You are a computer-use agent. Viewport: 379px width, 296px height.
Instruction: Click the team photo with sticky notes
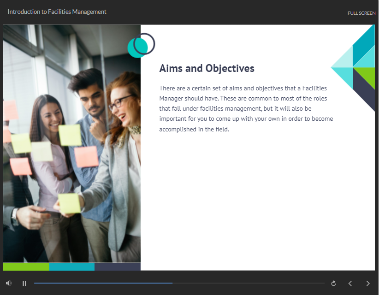pyautogui.click(x=71, y=143)
